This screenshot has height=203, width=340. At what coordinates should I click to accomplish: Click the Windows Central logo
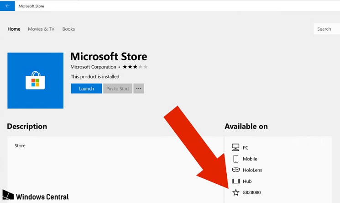[36, 197]
